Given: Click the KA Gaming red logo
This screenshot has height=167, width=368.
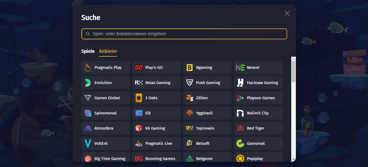Looking at the screenshot, I should (x=139, y=128).
